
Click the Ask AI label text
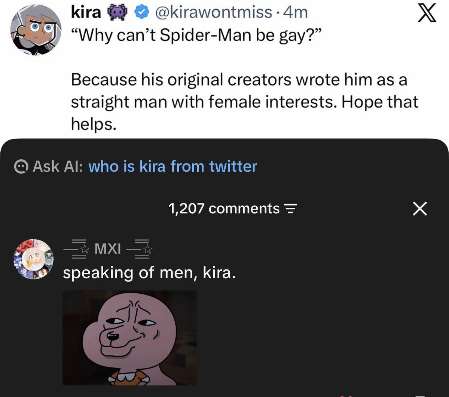(x=58, y=167)
